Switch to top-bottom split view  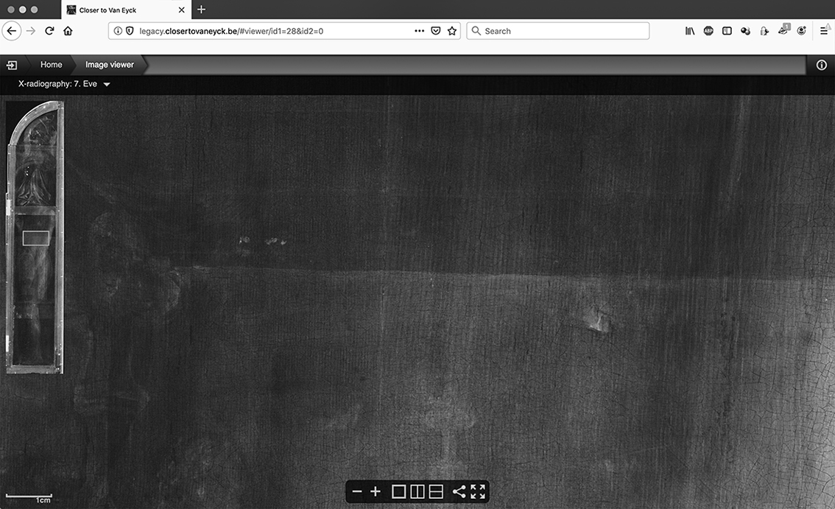click(436, 491)
